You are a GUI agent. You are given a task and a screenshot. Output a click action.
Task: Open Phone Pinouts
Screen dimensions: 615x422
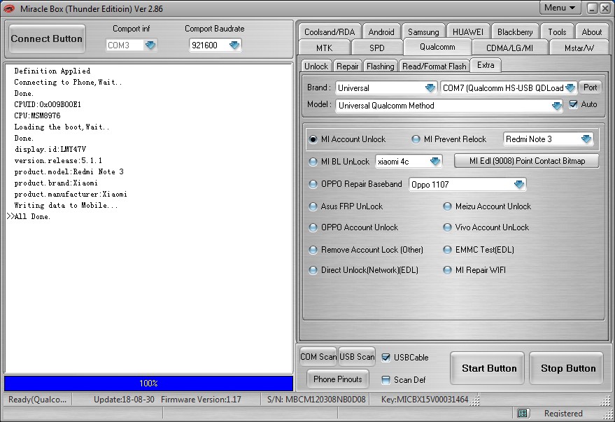click(x=338, y=379)
